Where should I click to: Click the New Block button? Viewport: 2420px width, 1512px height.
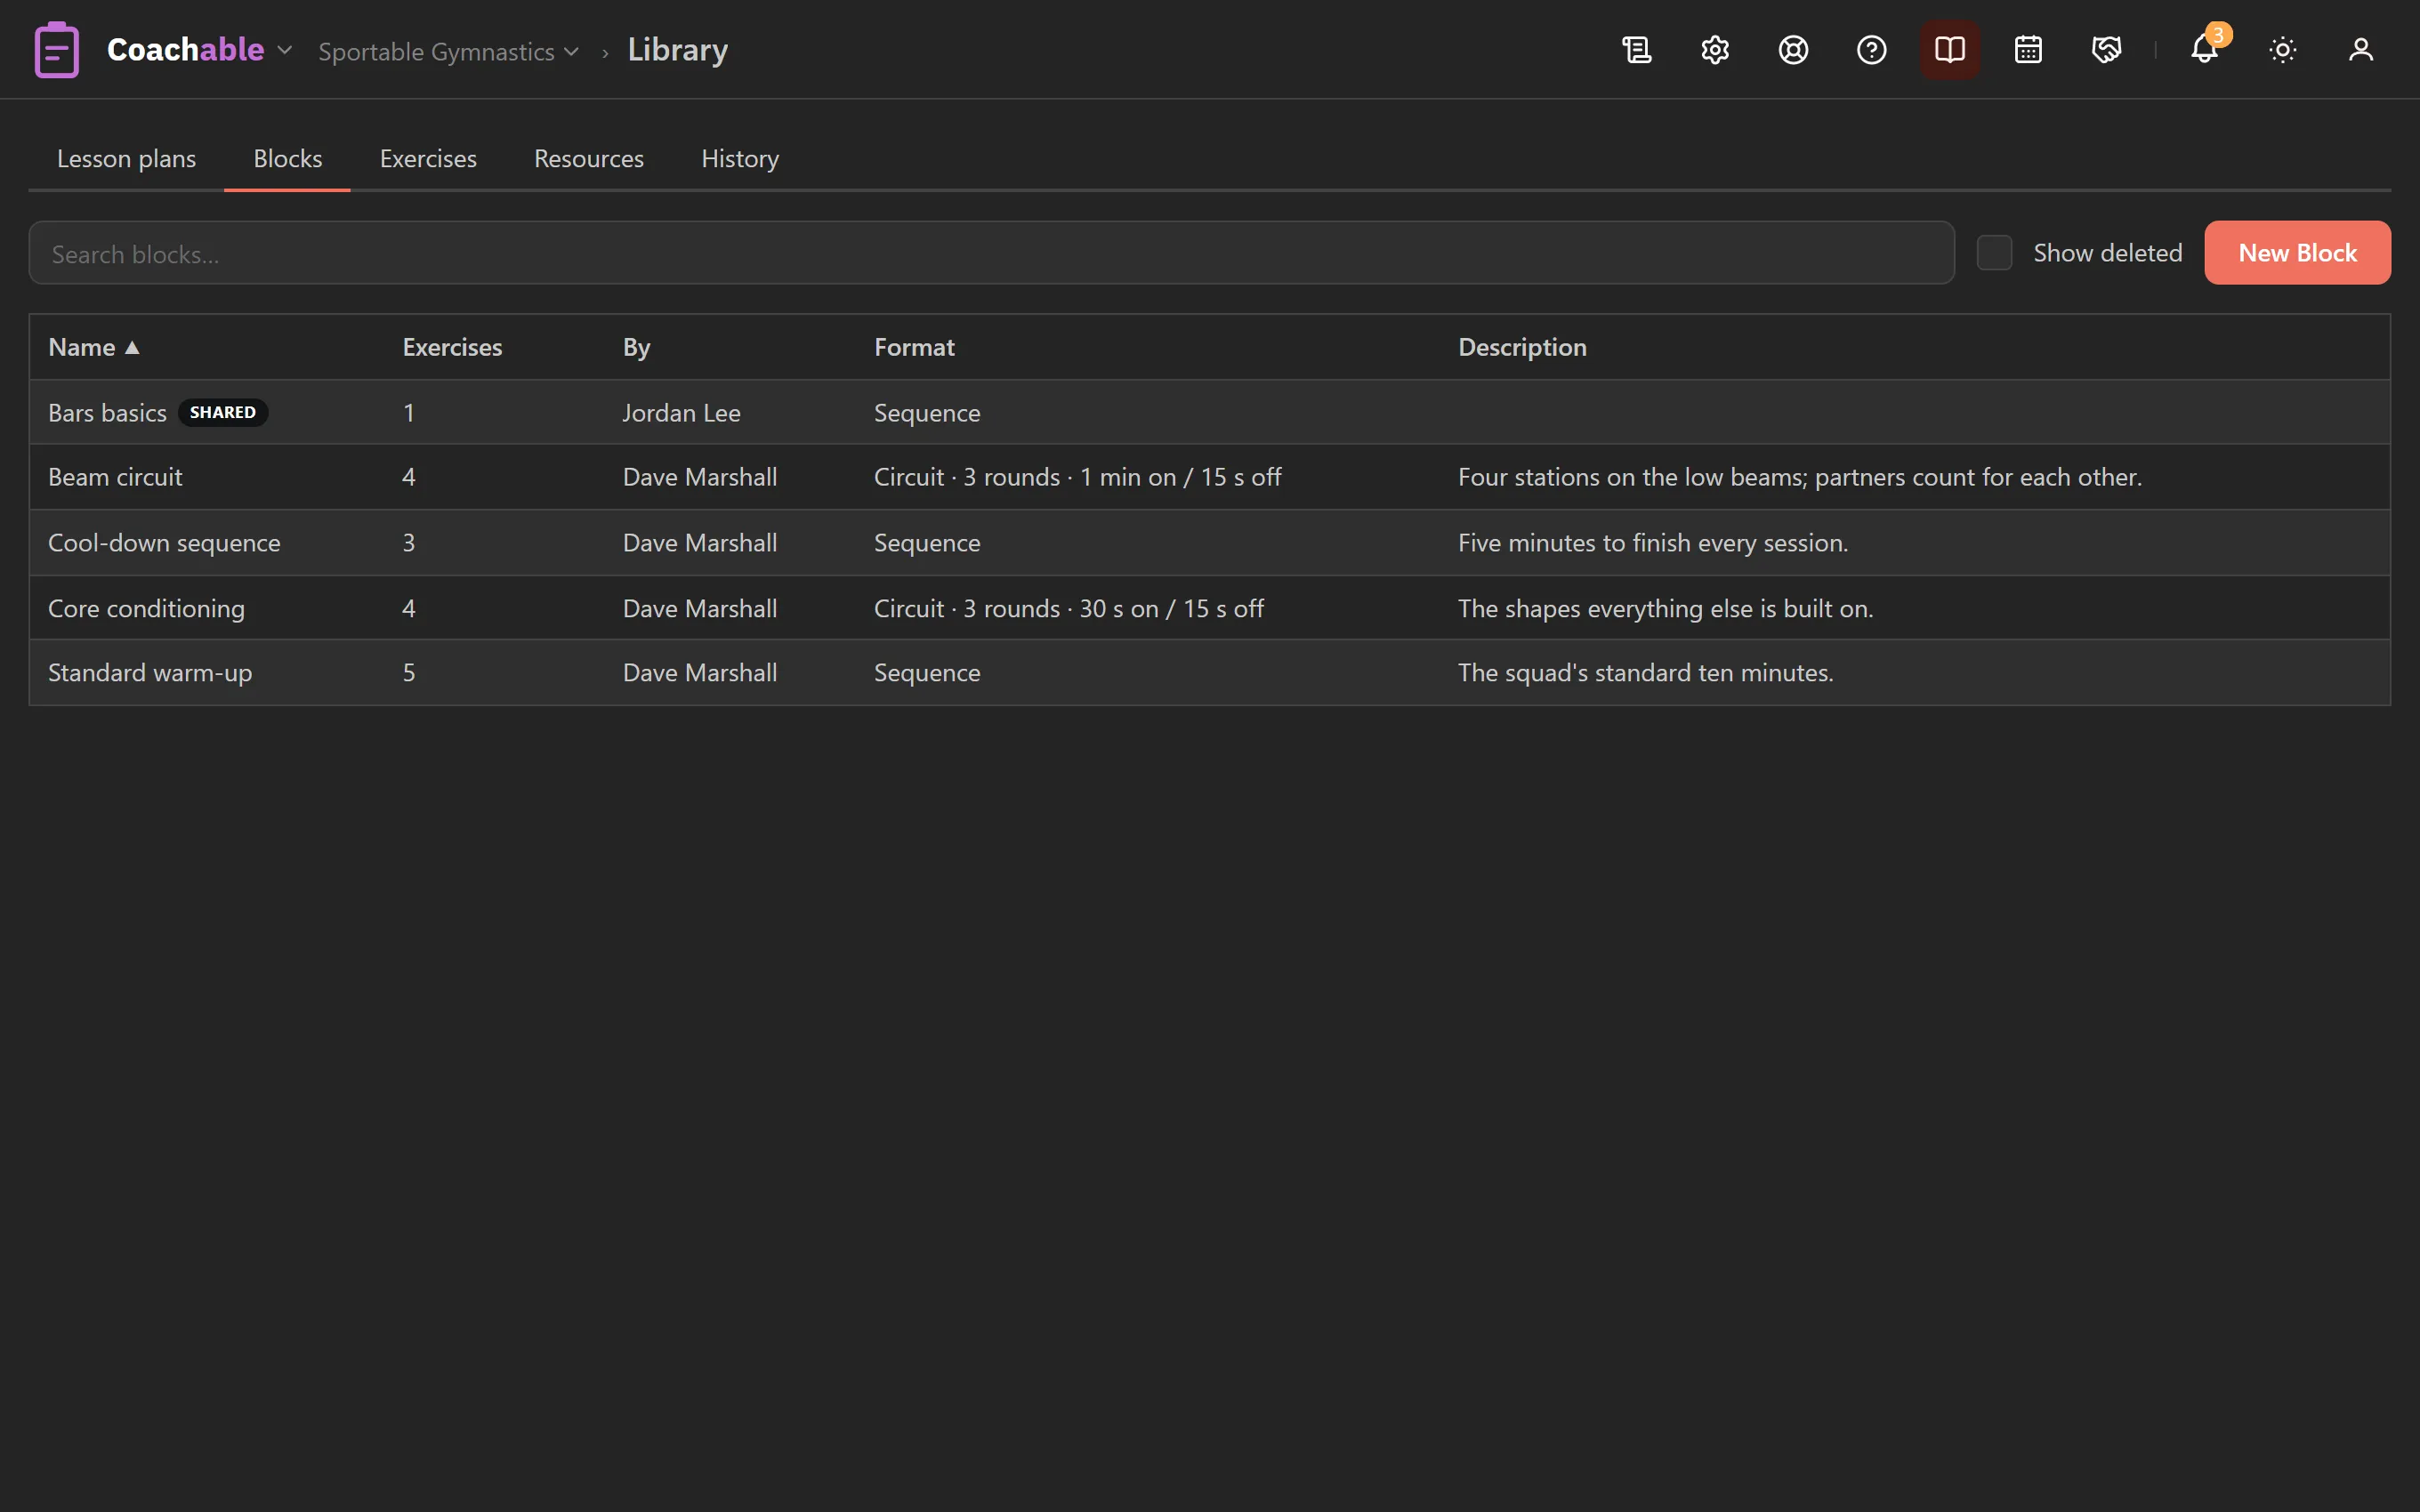click(x=2297, y=252)
